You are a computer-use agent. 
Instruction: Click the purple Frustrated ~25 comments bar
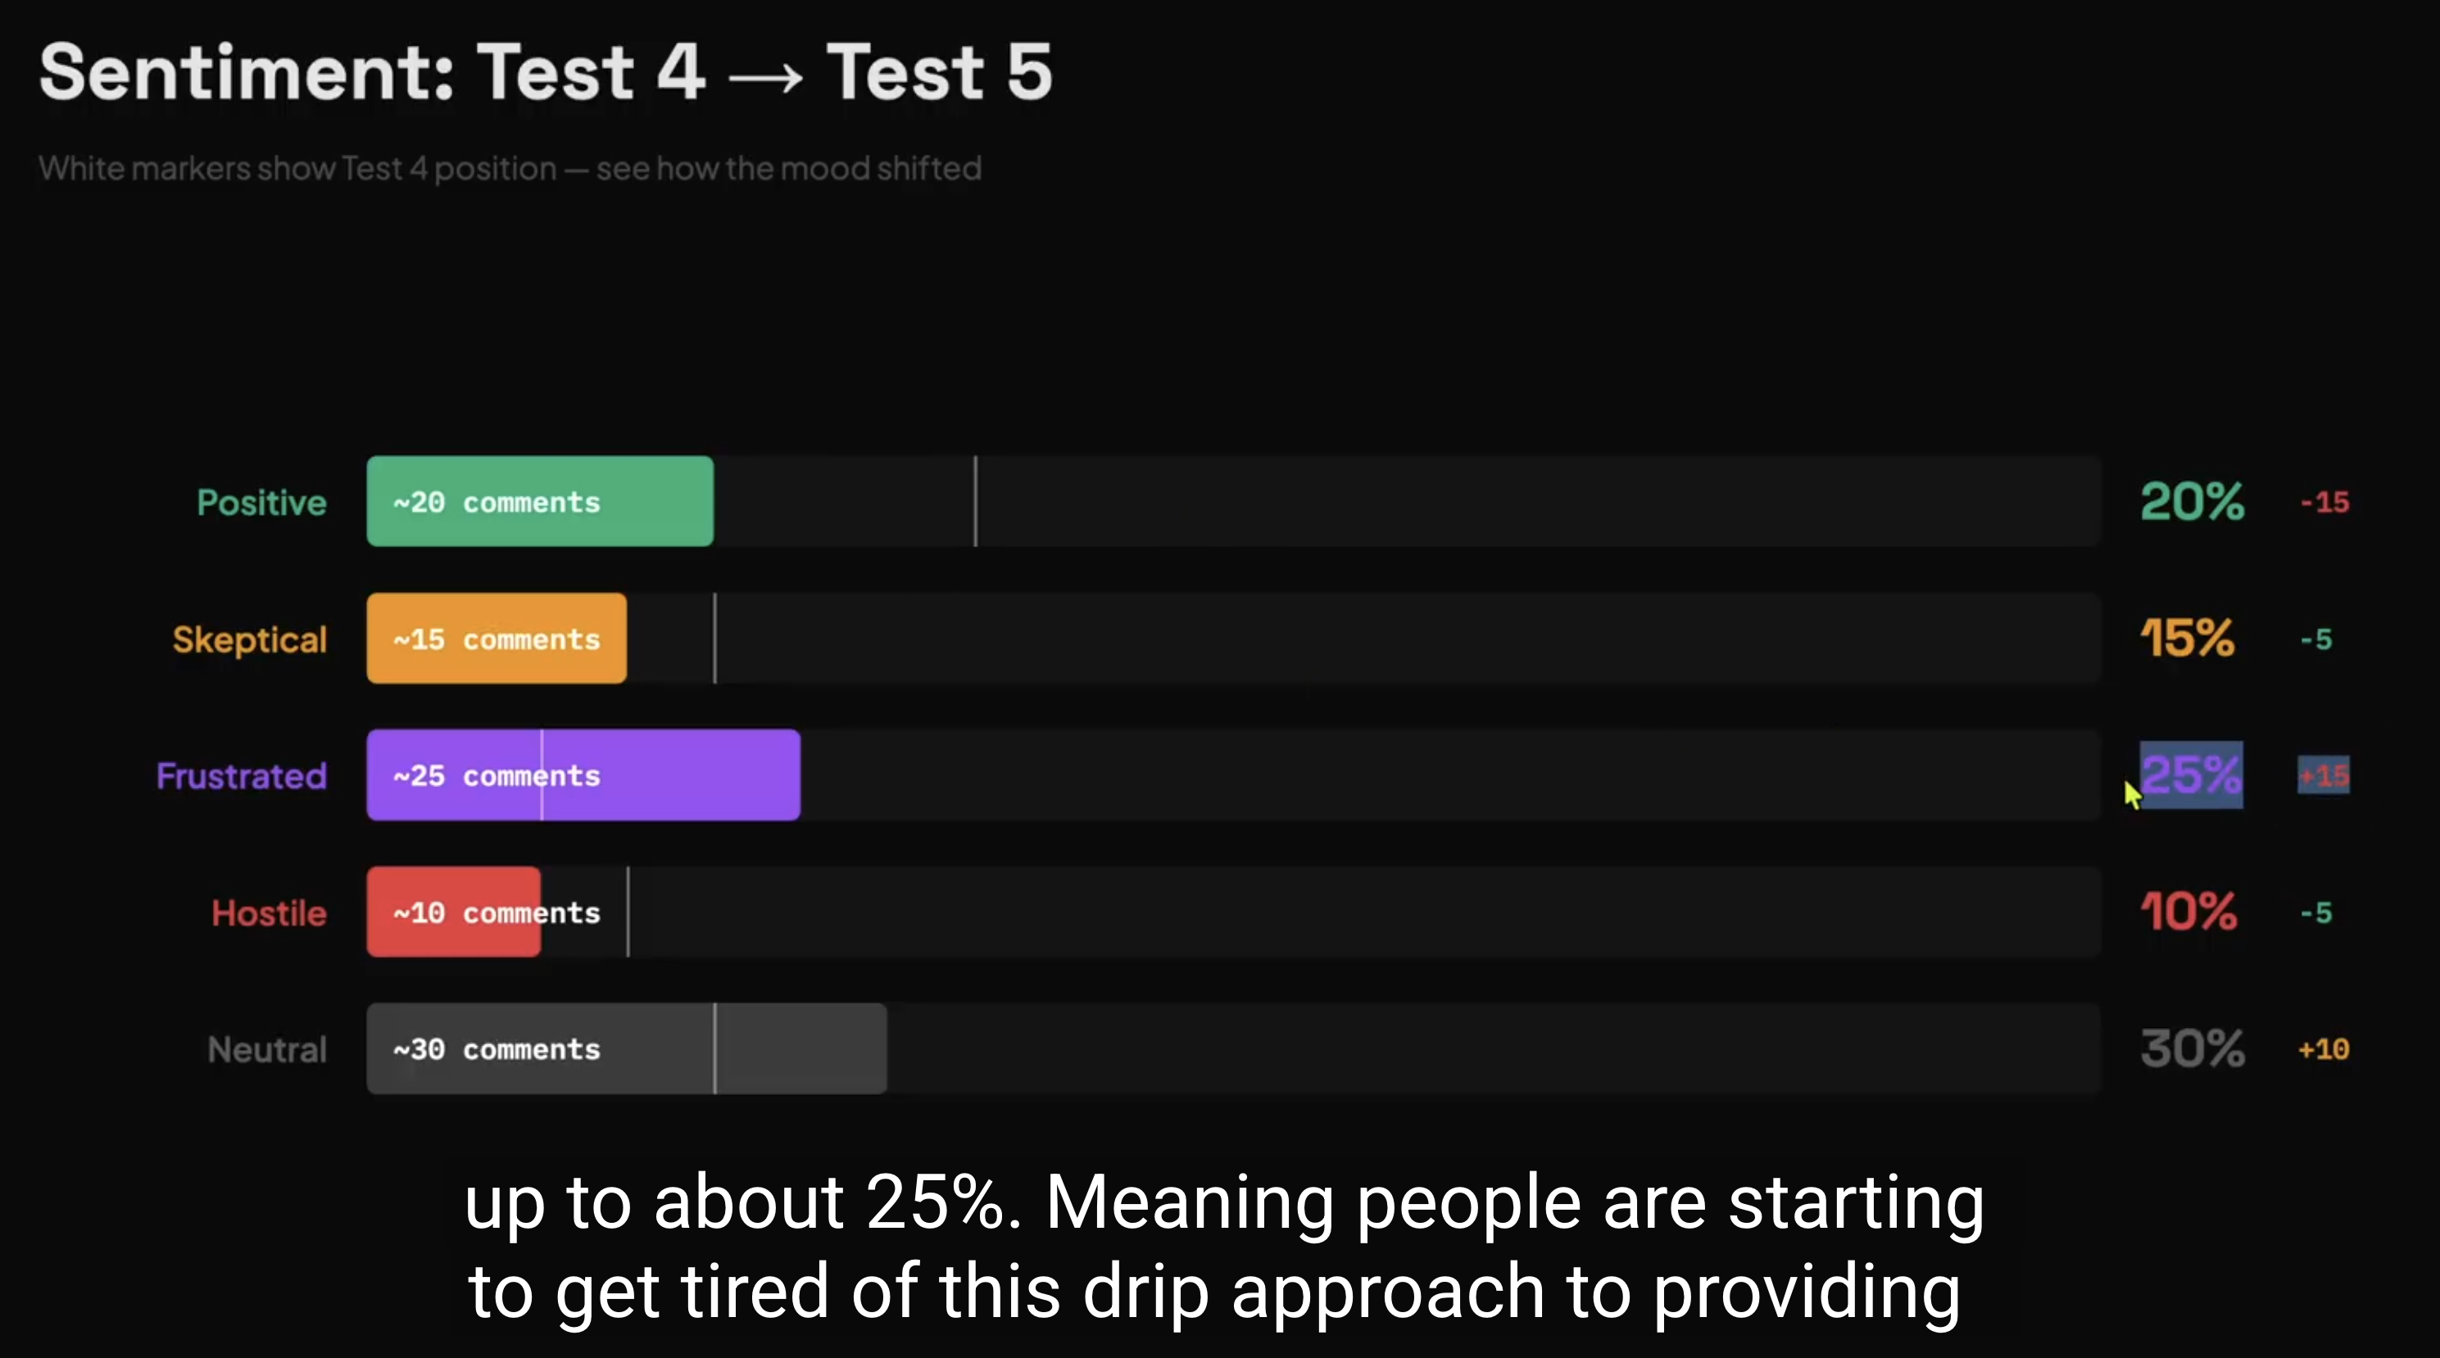[583, 775]
